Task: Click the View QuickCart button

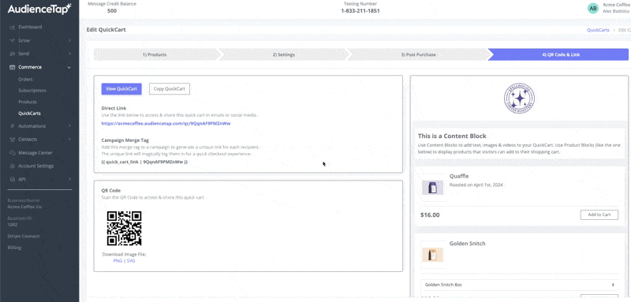Action: click(121, 89)
